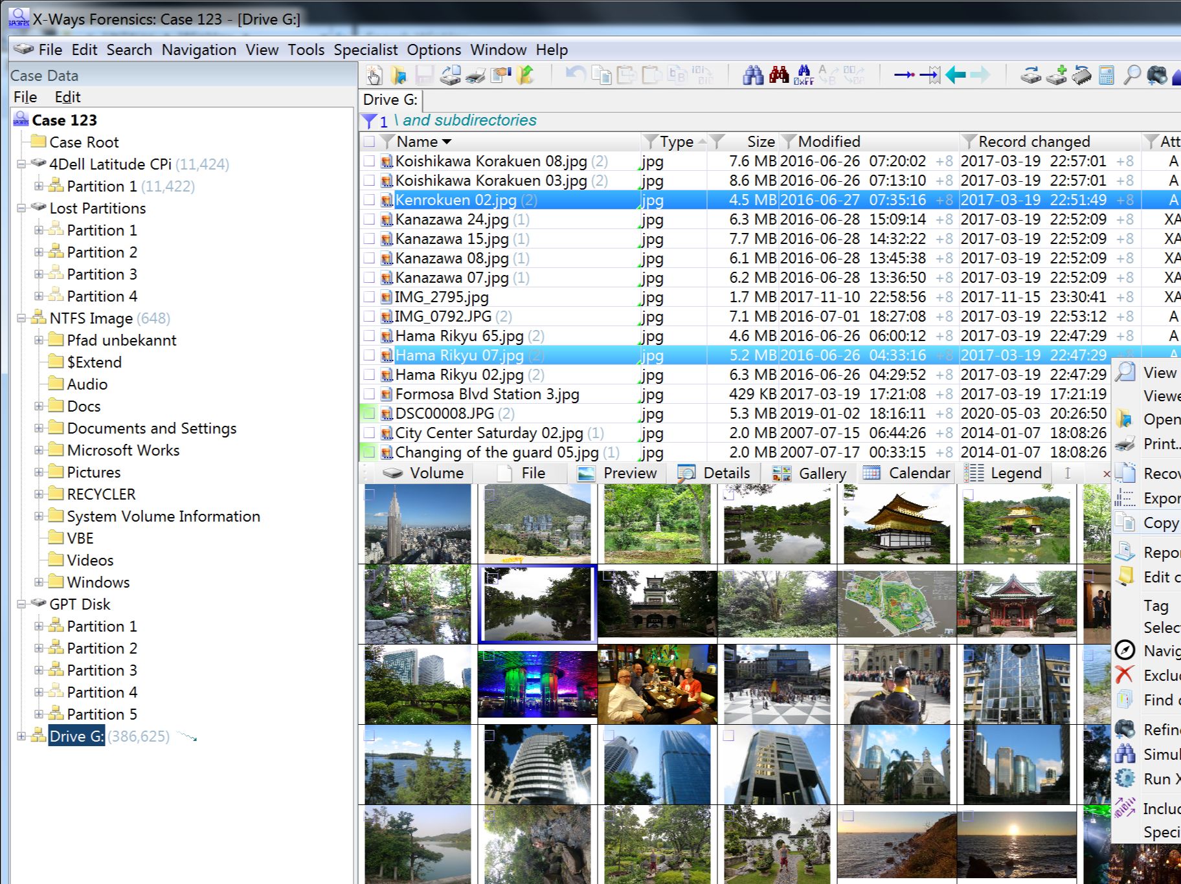Collapse the NTFS Image tree node
This screenshot has width=1181, height=884.
coord(21,318)
